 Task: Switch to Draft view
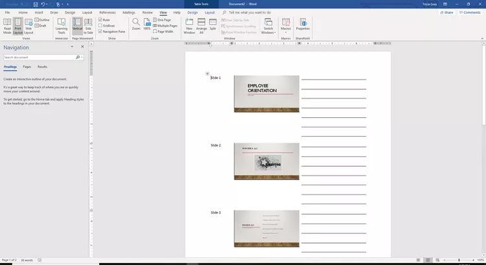coord(41,26)
